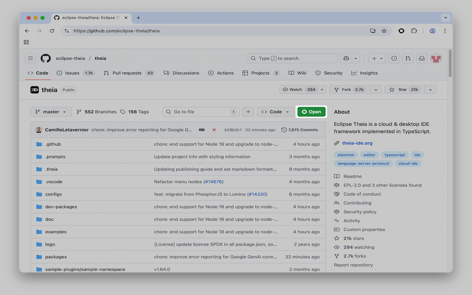Open eclipse-theia organization link

(70, 58)
